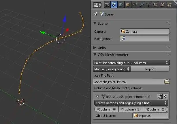Viewport: 177px width, 124px height.
Task: Click the red X axis gizmo arrow
Action: point(67,30)
